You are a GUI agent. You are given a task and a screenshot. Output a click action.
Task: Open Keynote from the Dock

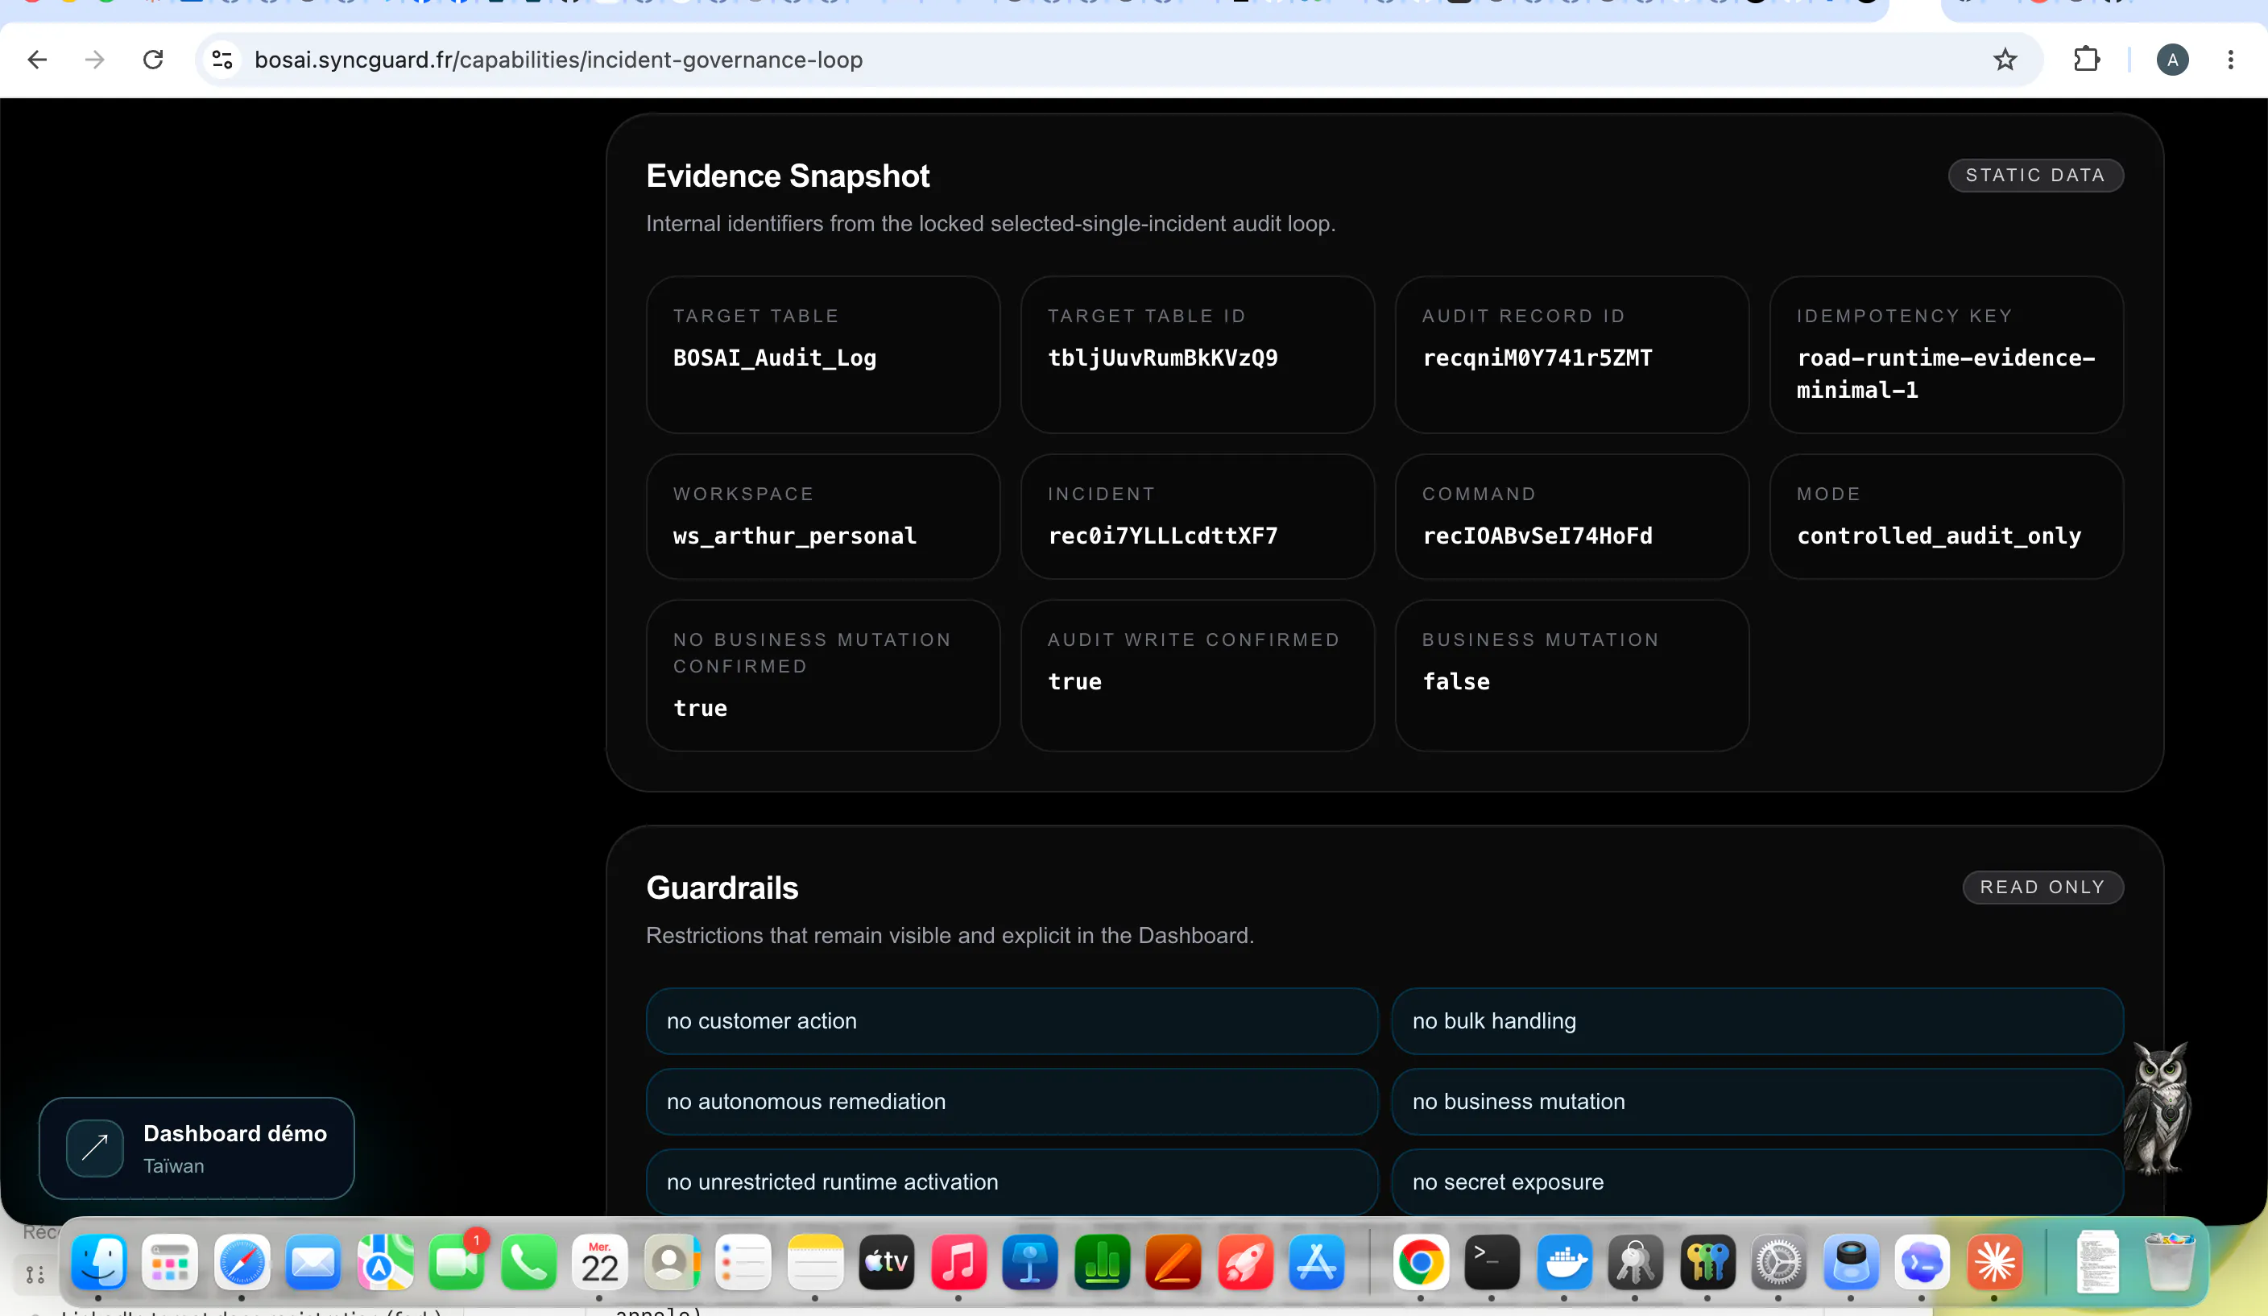(x=1030, y=1262)
